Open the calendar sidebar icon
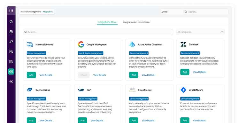Viewport: 239px width, 123px height. tap(11, 32)
